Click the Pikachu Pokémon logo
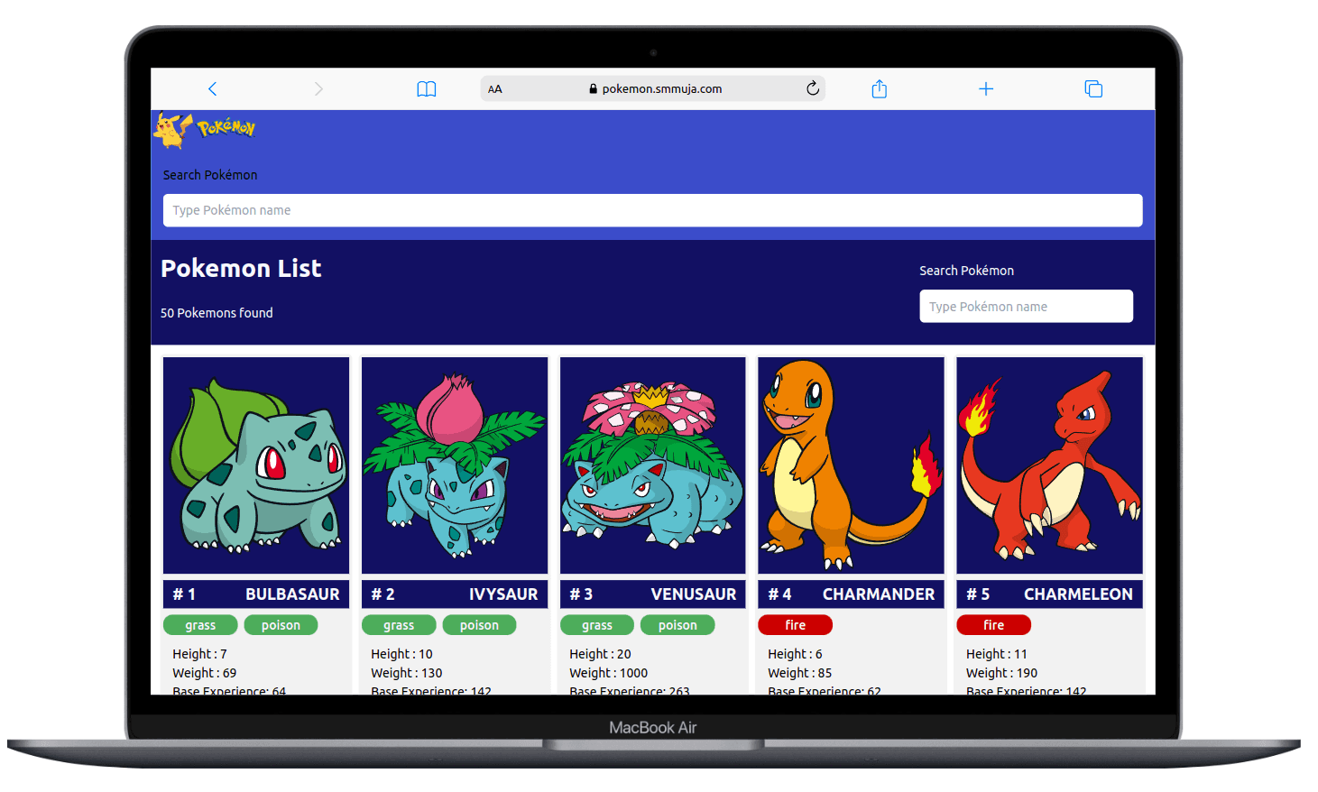 coord(205,130)
